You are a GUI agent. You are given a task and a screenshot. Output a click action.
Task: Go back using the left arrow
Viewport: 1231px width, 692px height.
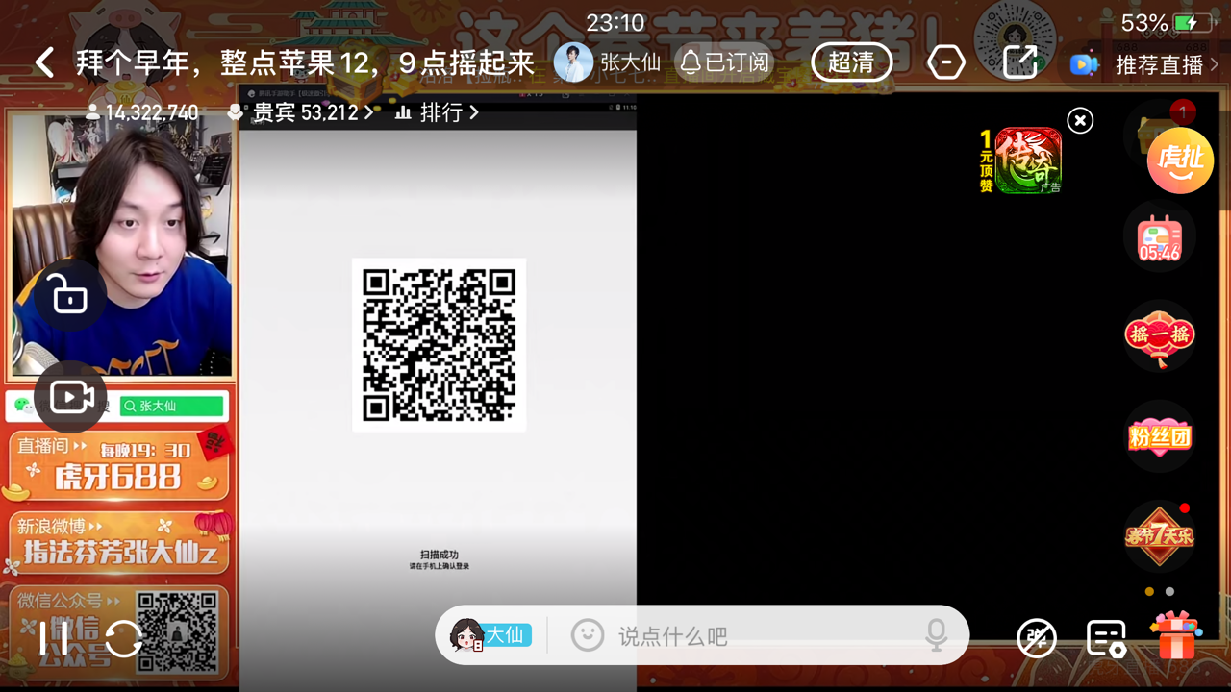click(x=44, y=63)
